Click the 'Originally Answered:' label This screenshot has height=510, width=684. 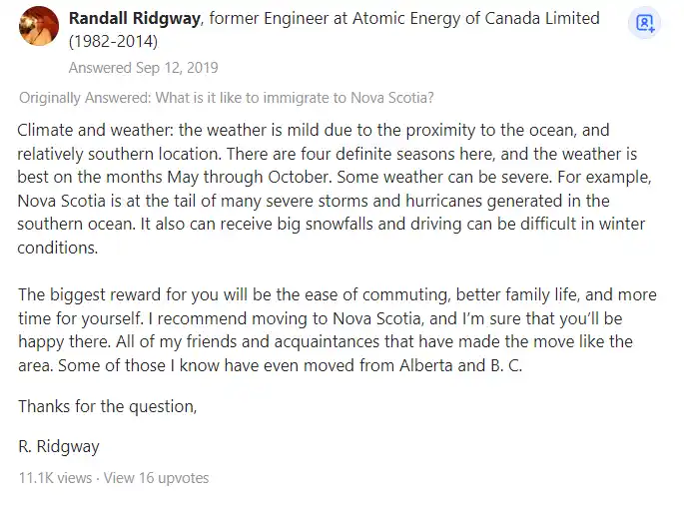coord(85,98)
